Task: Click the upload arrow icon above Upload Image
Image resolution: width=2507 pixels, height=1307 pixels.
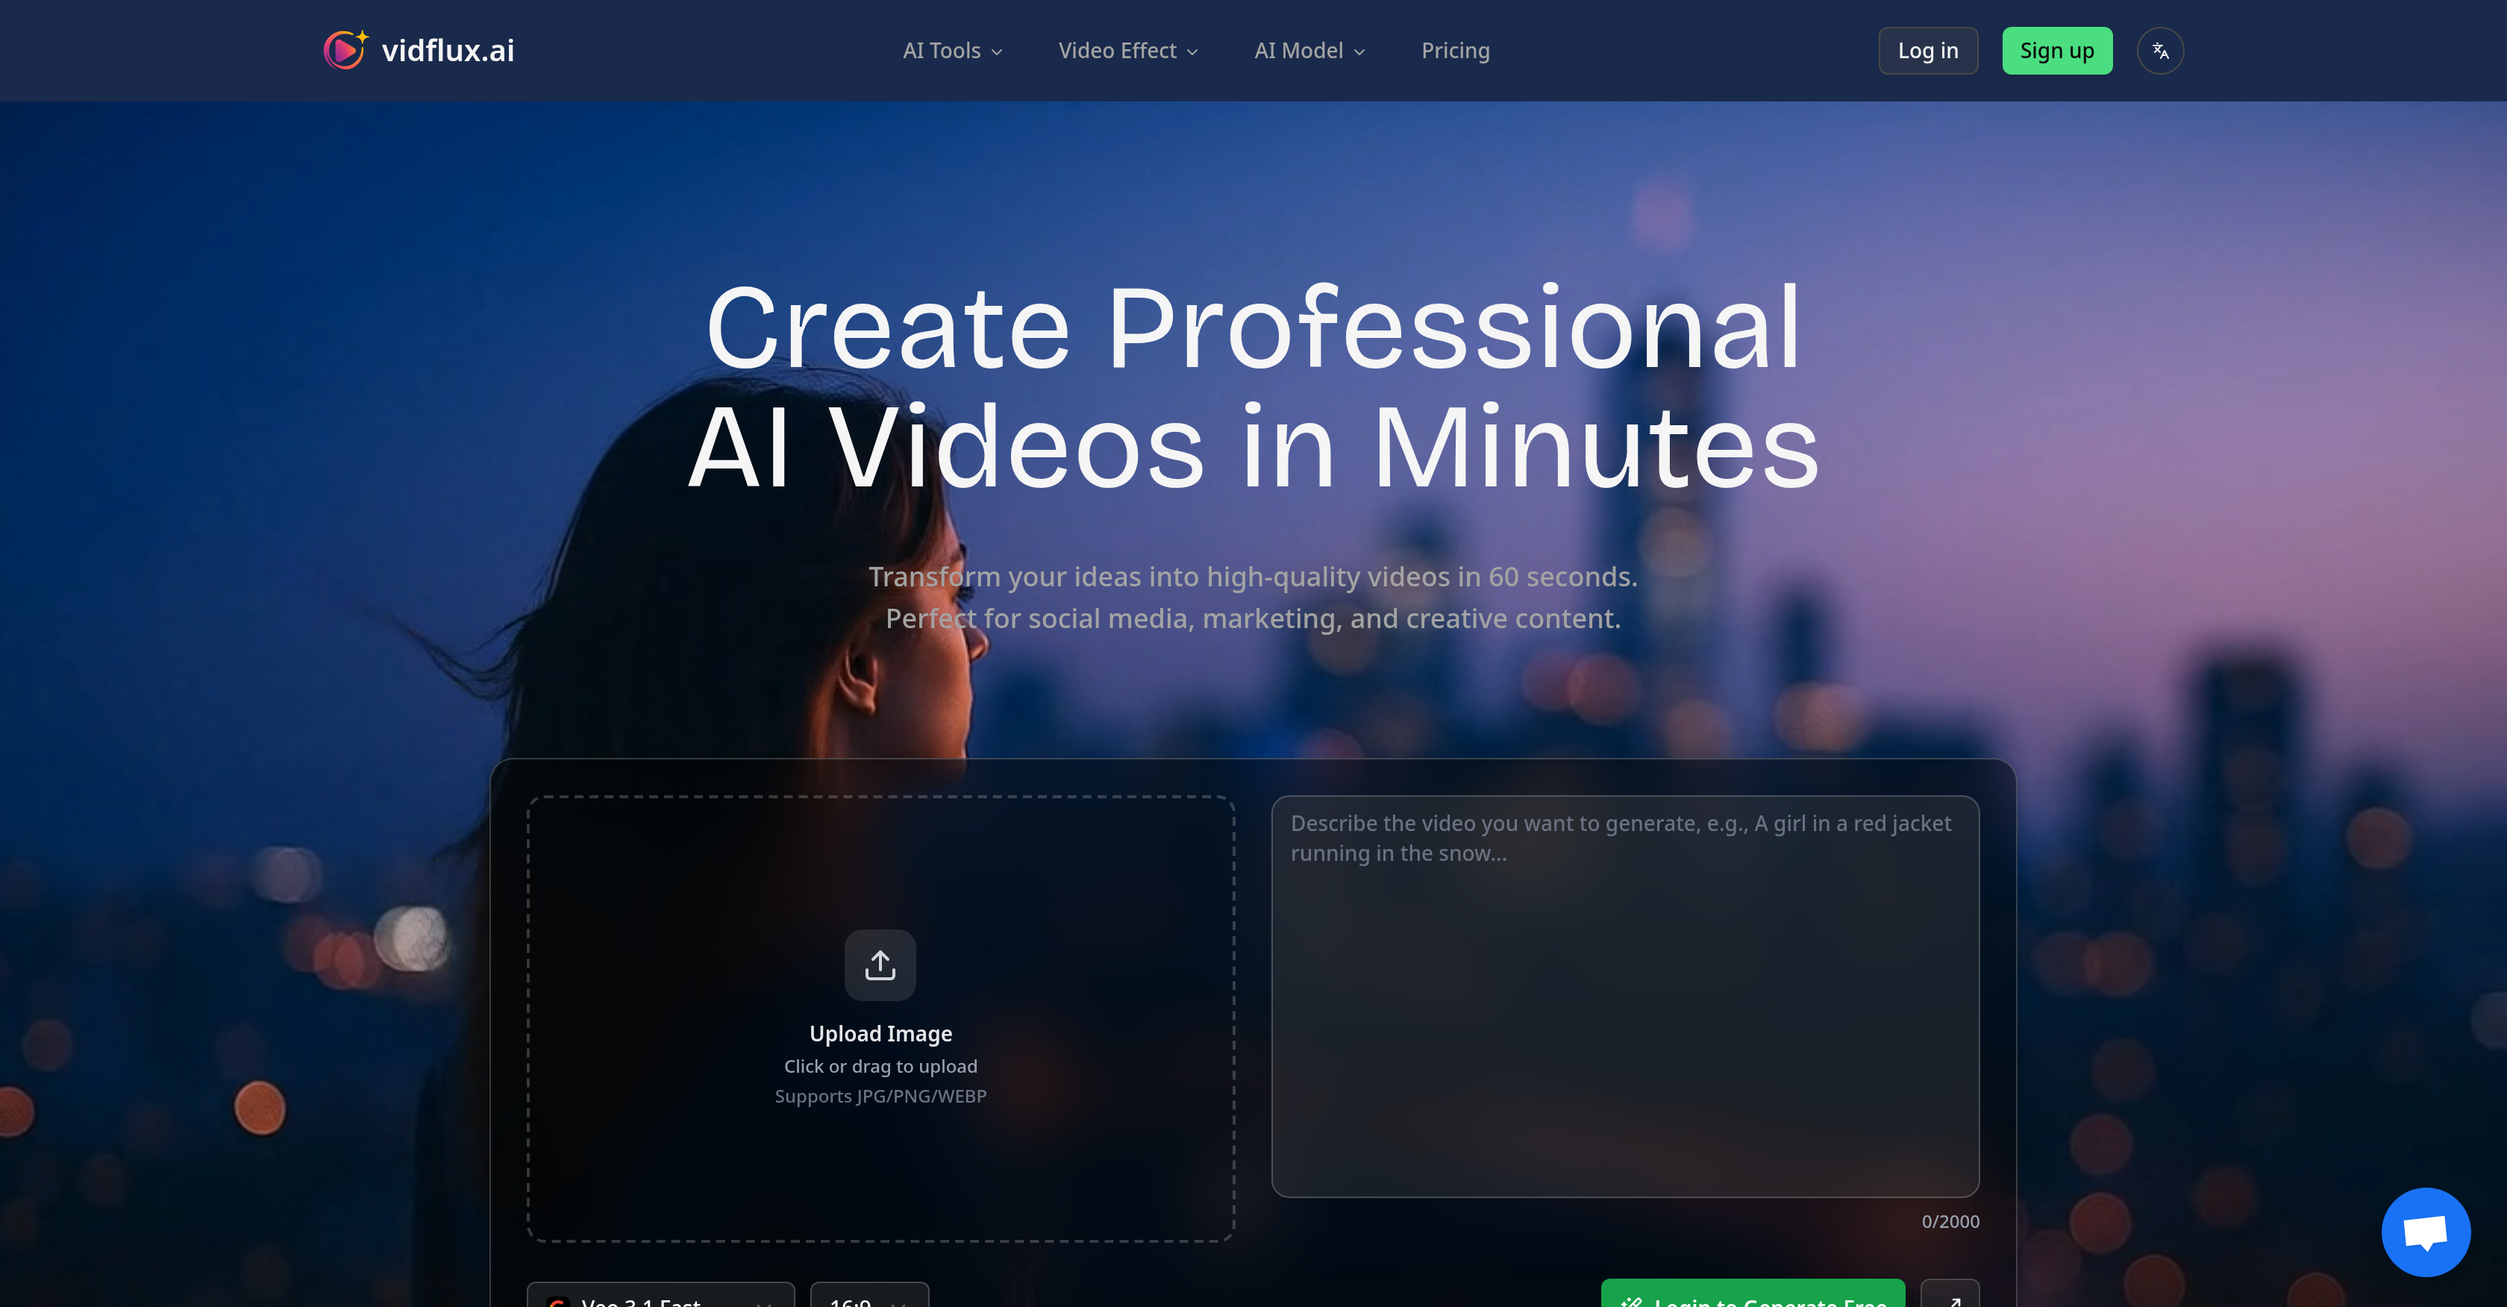Action: coord(880,965)
